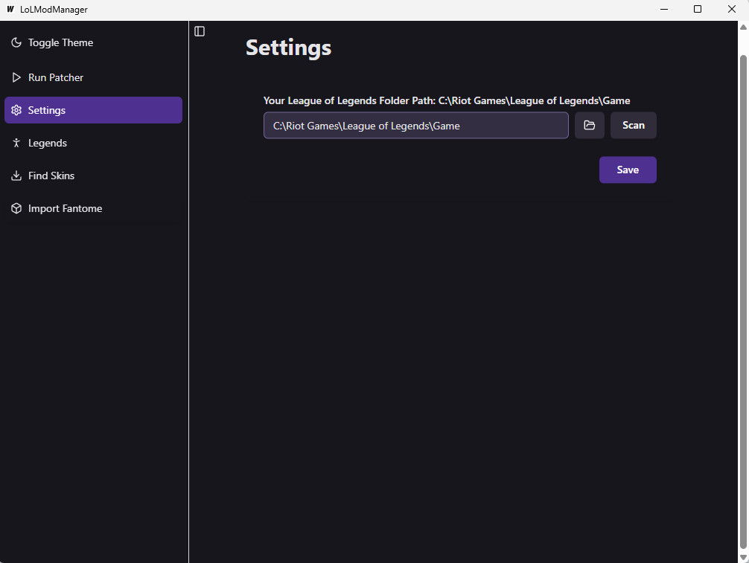Click the vertical scrollbar on the right
The width and height of the screenshot is (749, 563).
(x=743, y=297)
